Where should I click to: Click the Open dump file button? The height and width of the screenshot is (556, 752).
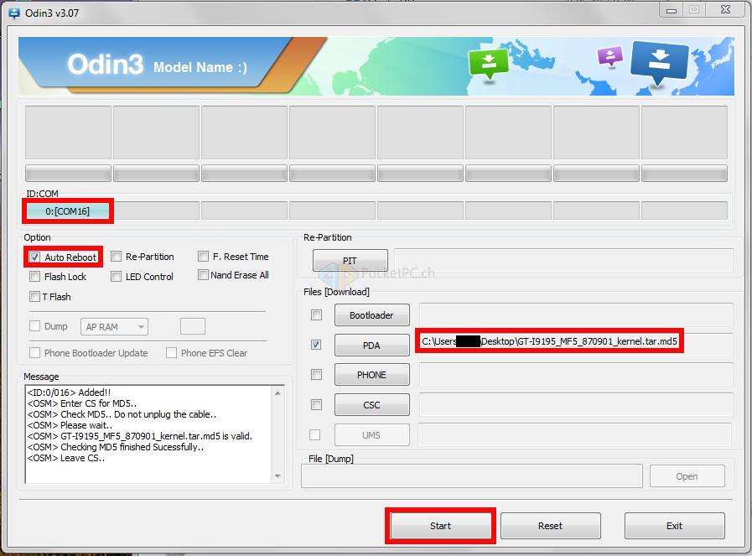687,476
